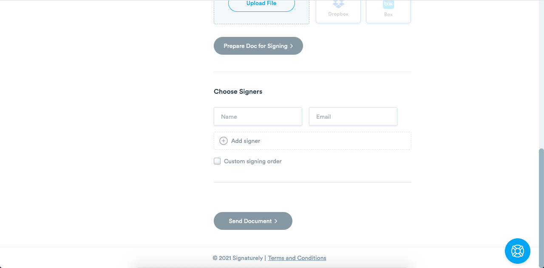Click the Box logo icon
This screenshot has width=544, height=268.
(x=388, y=4)
